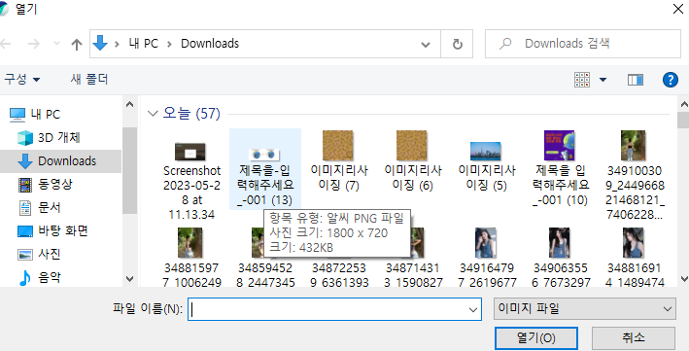
Task: Click the 열기(O) open button
Action: [x=536, y=337]
